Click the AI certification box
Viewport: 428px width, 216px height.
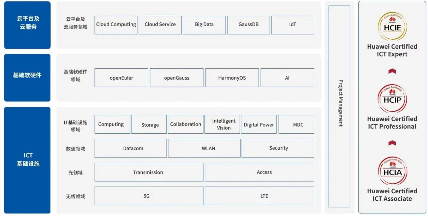287,78
